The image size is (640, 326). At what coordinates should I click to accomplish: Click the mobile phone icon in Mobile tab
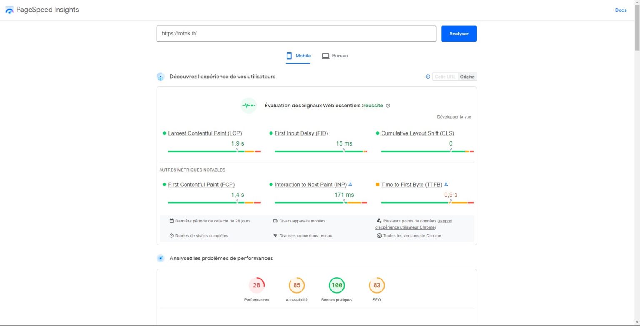tap(289, 56)
